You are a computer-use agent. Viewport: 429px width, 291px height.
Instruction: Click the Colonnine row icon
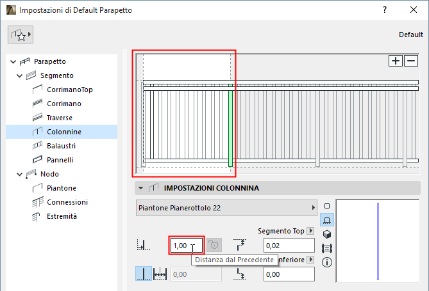point(37,132)
